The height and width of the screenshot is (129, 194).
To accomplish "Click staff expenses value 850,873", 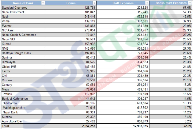I will pos(123,121).
